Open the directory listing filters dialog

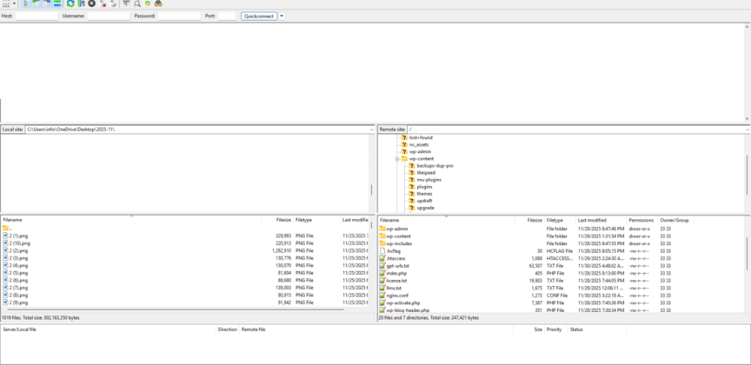(126, 4)
